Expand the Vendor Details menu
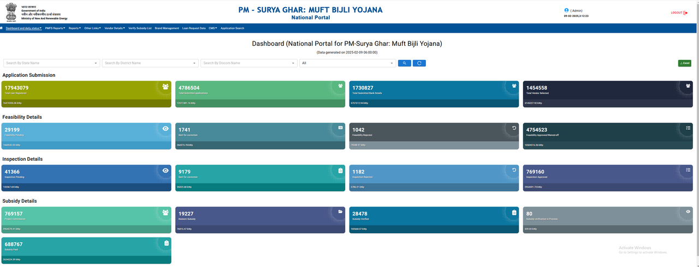The width and height of the screenshot is (699, 267). pyautogui.click(x=115, y=28)
